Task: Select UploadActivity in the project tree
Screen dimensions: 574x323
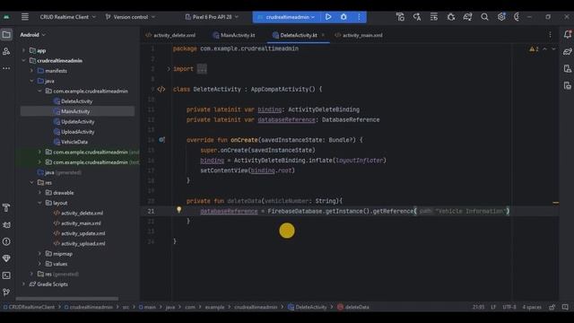Action: click(74, 132)
